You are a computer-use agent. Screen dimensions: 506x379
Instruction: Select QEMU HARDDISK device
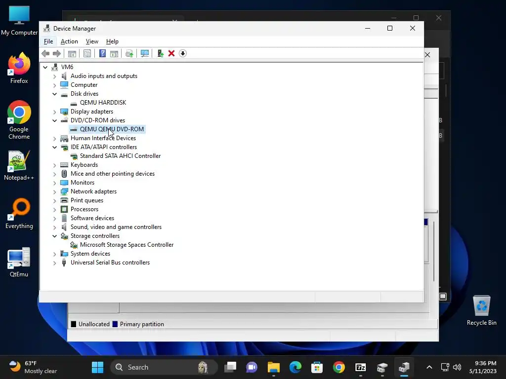103,103
